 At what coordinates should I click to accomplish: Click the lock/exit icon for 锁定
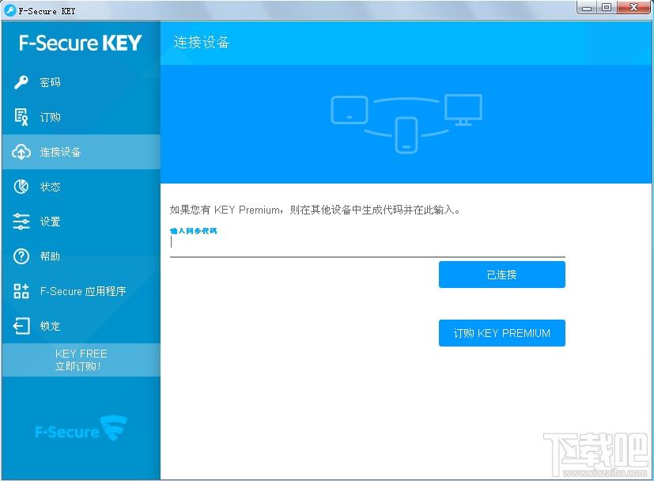coord(21,326)
